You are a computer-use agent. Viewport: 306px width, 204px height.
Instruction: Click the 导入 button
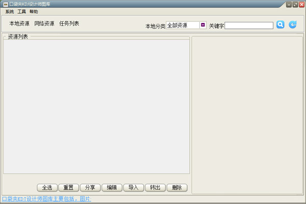tap(134, 188)
